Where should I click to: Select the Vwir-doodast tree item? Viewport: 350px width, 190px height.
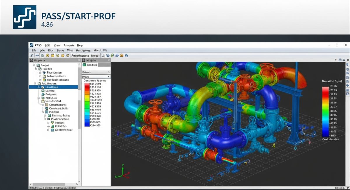[x=53, y=101]
